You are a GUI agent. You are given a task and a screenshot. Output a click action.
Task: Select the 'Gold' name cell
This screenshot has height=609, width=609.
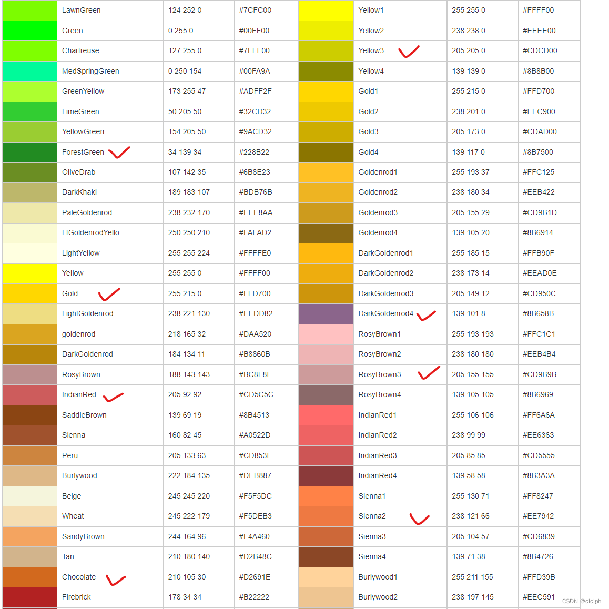click(x=110, y=293)
